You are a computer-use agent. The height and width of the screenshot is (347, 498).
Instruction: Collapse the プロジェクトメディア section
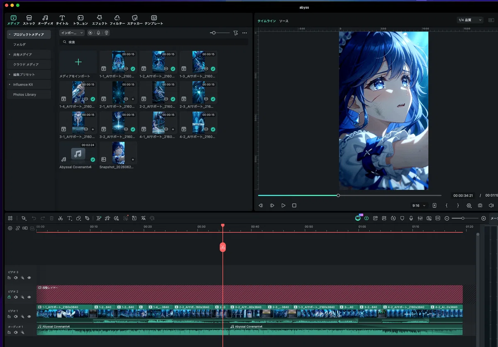coord(10,35)
